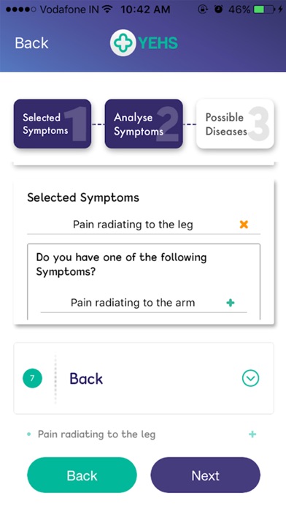Tap the battery icon in status bar
This screenshot has height=509, width=286.
(x=264, y=10)
